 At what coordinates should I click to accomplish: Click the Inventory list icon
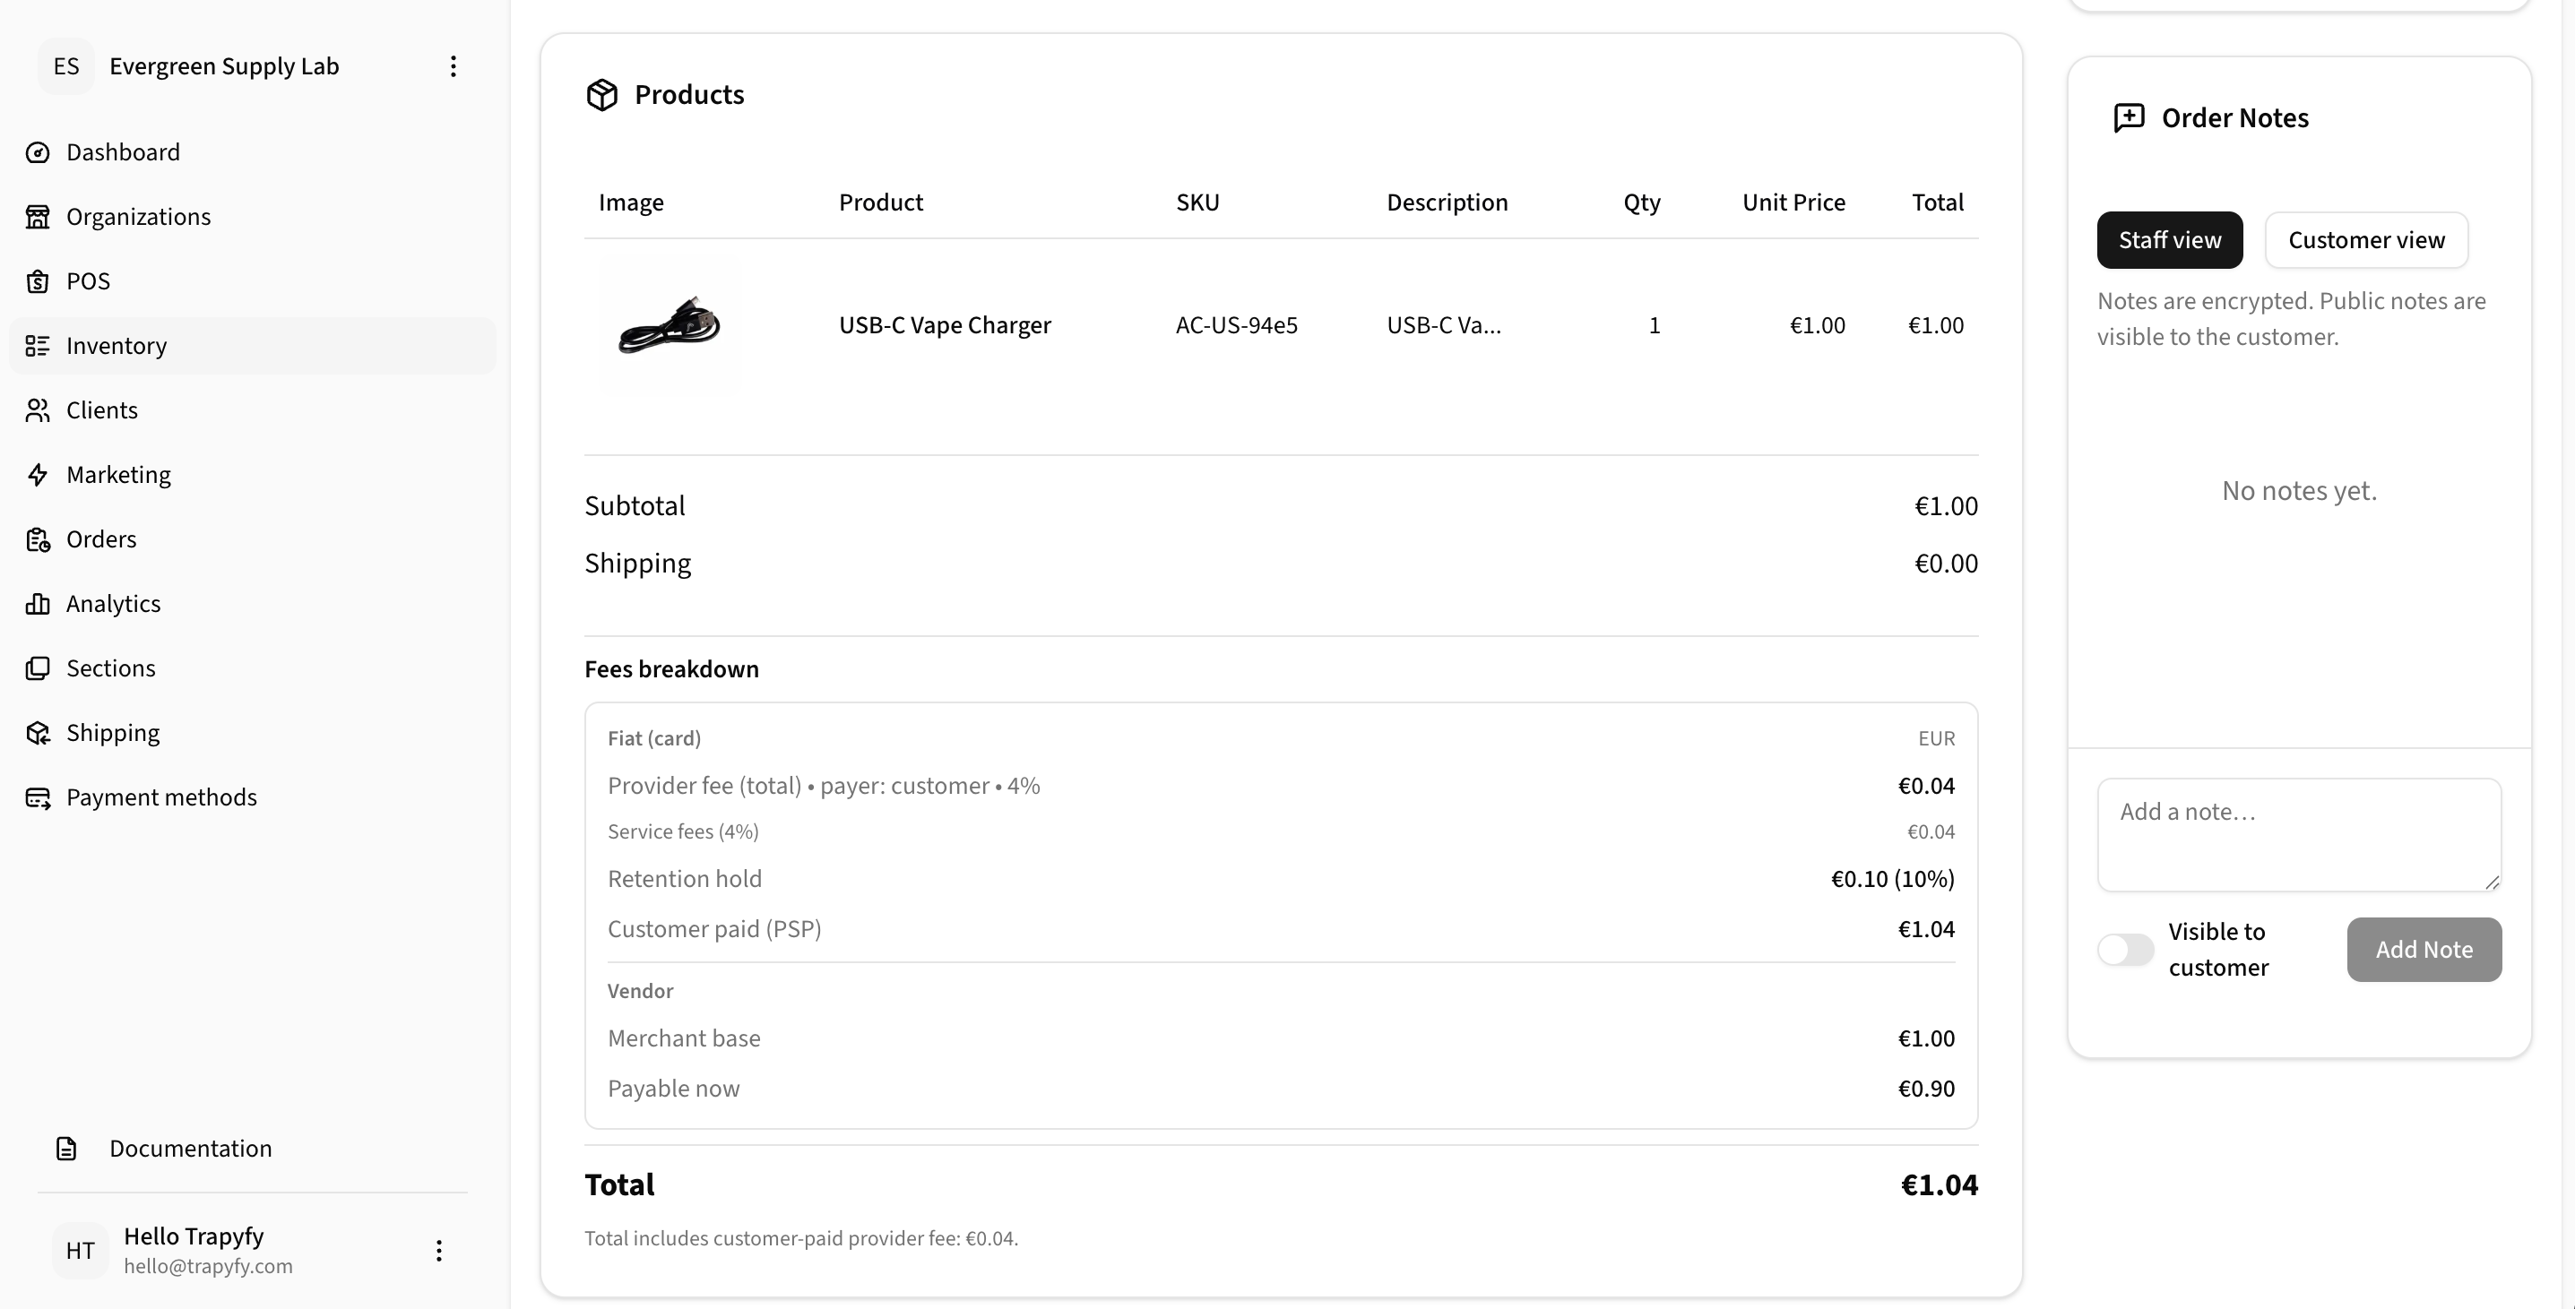pyautogui.click(x=38, y=346)
